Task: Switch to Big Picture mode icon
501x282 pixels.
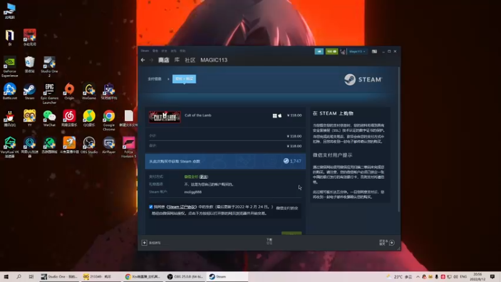Action: click(x=374, y=51)
